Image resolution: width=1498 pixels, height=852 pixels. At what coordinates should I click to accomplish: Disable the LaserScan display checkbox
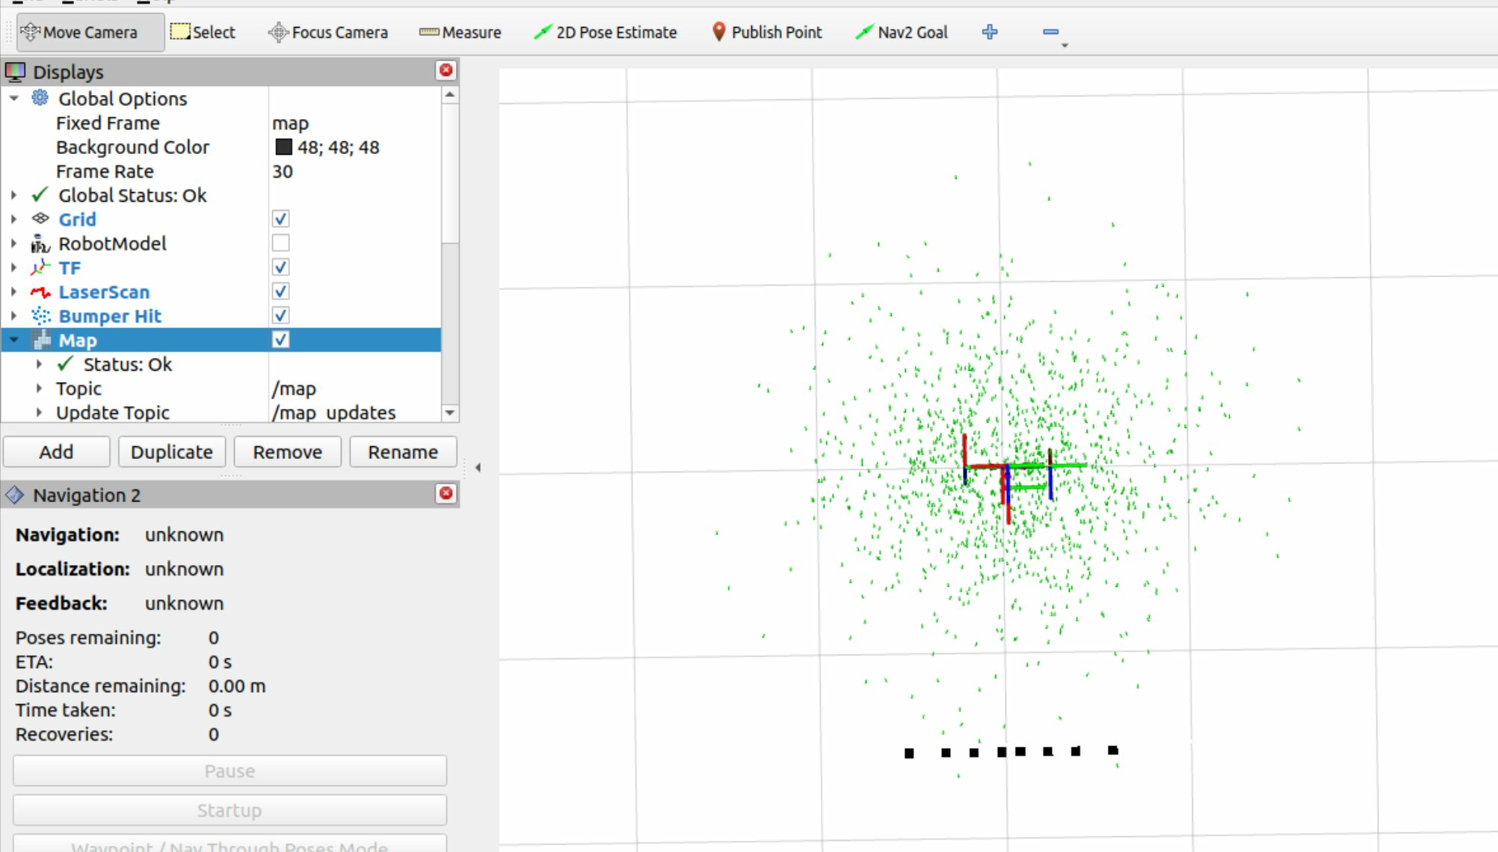280,291
